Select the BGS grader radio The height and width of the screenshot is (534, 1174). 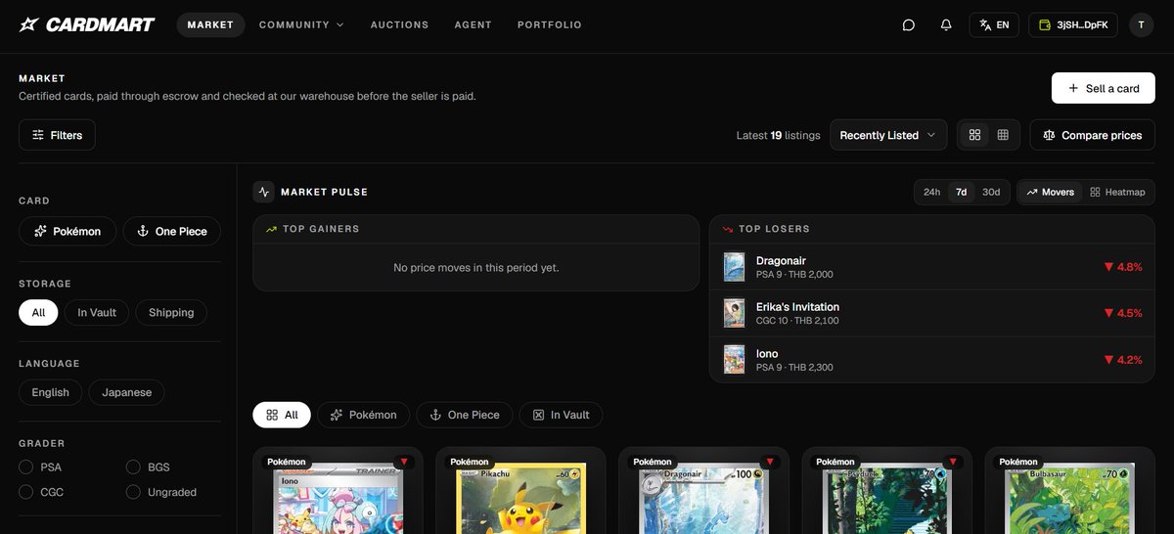coord(134,467)
